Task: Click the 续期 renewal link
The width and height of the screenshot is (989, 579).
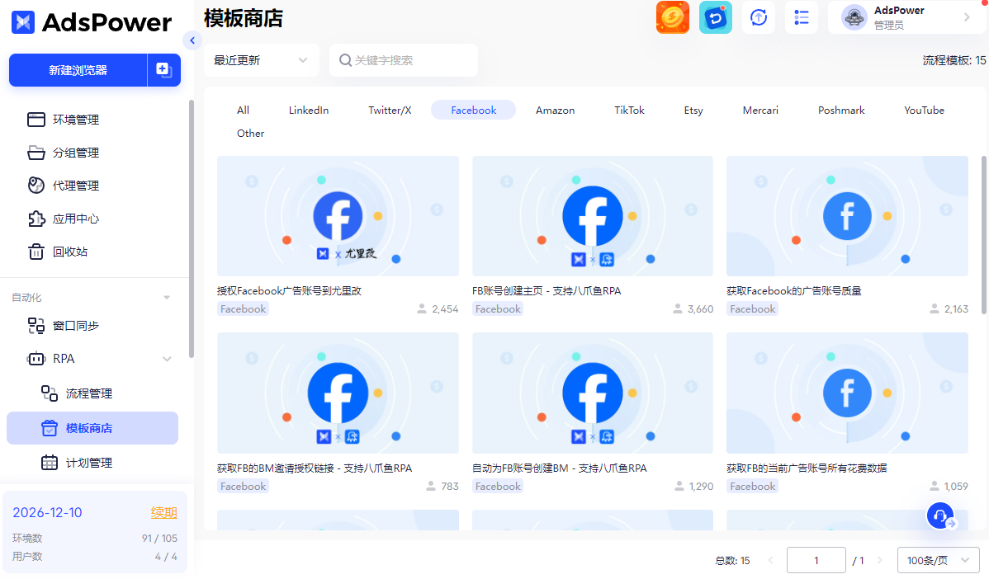Action: 164,513
